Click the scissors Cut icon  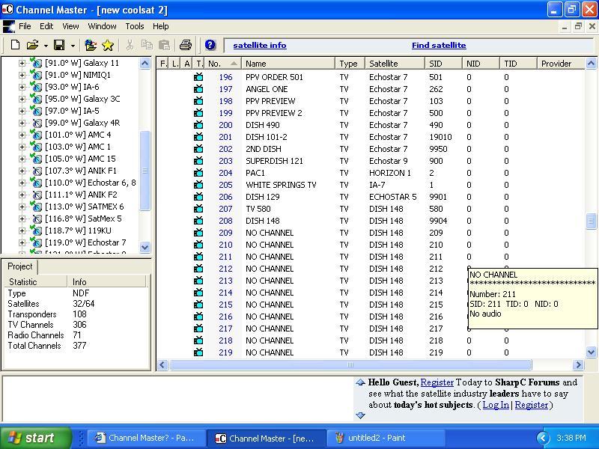tap(130, 45)
